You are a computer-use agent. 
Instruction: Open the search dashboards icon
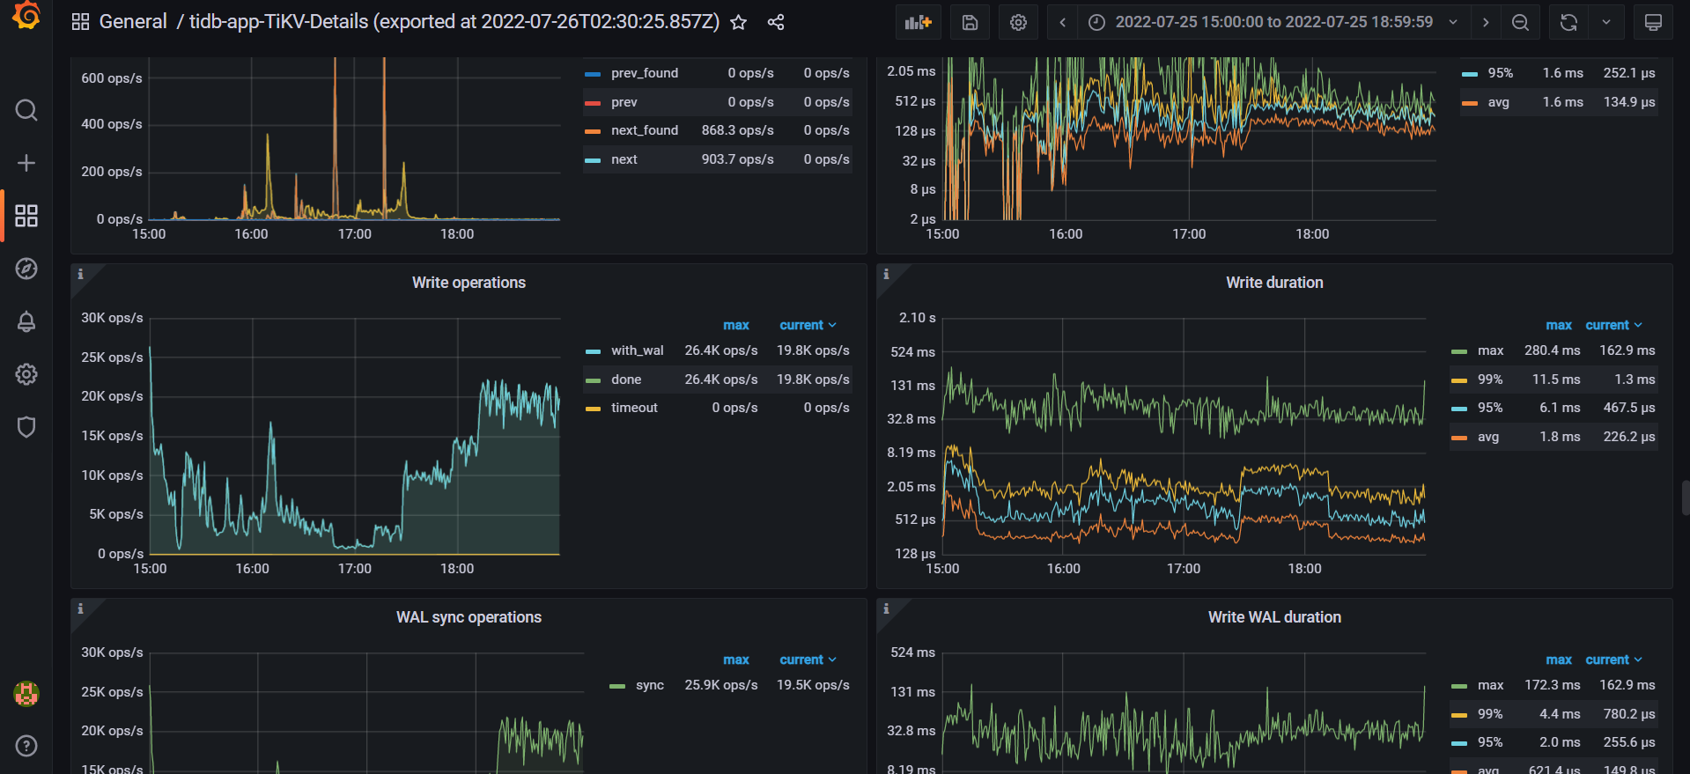(x=26, y=110)
